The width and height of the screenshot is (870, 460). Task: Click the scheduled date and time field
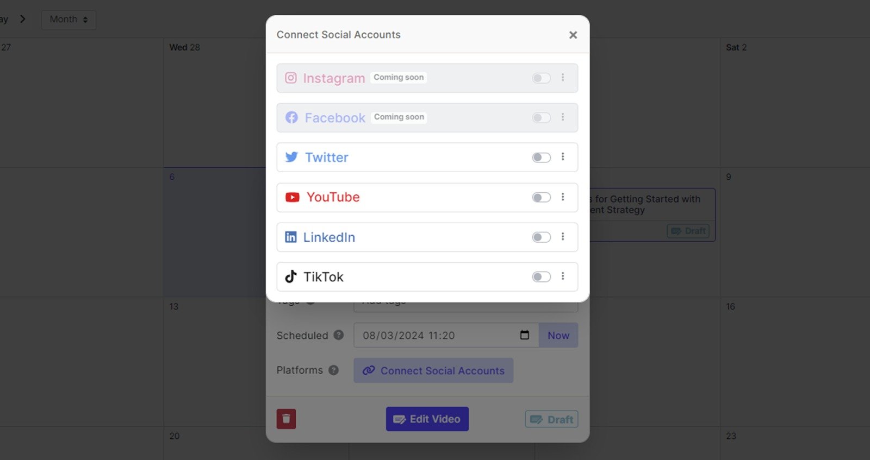[x=435, y=335]
